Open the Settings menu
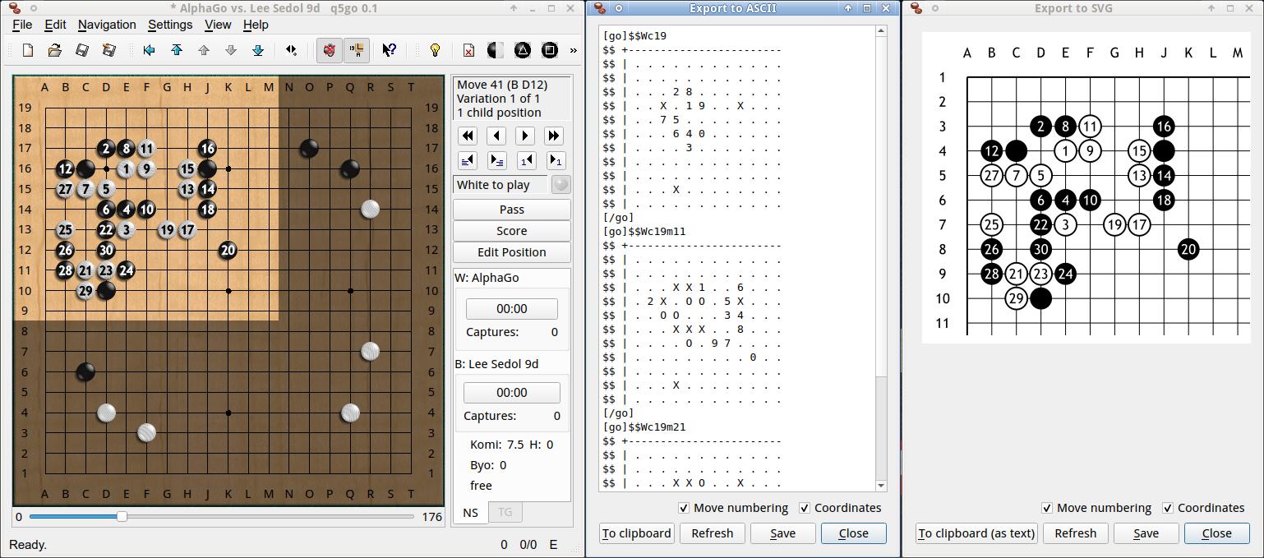1264x558 pixels. click(170, 25)
